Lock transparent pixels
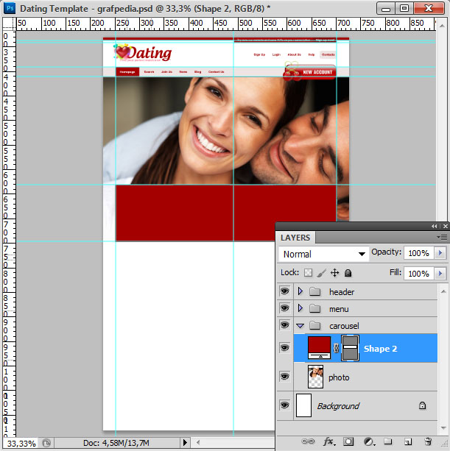 (x=308, y=272)
